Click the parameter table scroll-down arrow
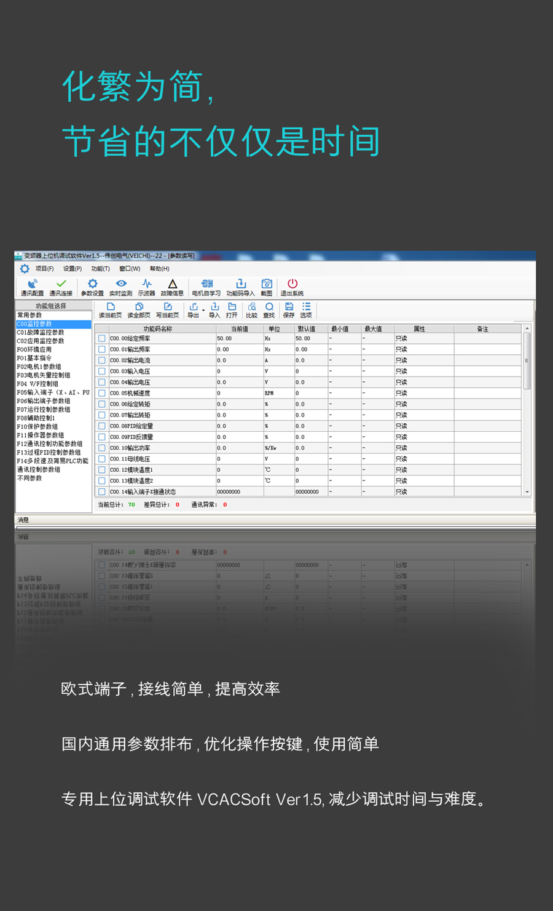 [x=527, y=492]
